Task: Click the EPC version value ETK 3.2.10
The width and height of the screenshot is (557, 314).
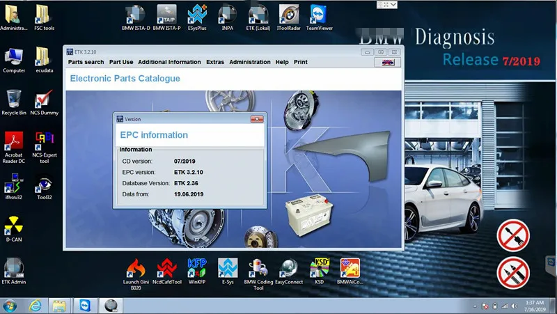Action: (189, 172)
